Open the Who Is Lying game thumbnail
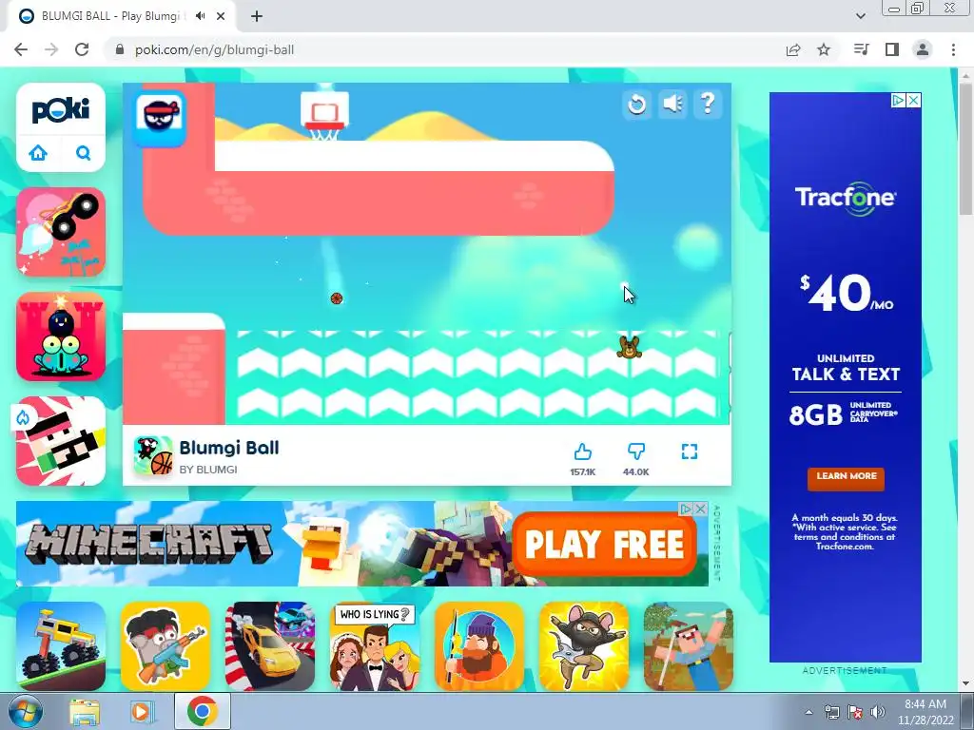Viewport: 974px width, 730px height. pyautogui.click(x=375, y=646)
